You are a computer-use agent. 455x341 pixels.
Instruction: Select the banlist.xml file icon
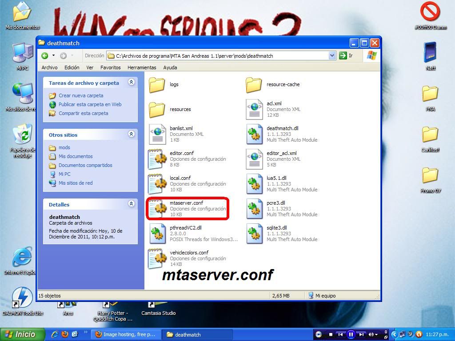pyautogui.click(x=158, y=134)
